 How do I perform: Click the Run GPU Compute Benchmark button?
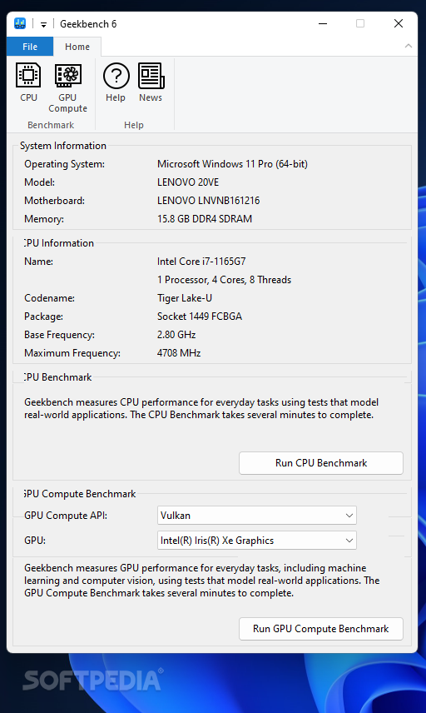(321, 629)
